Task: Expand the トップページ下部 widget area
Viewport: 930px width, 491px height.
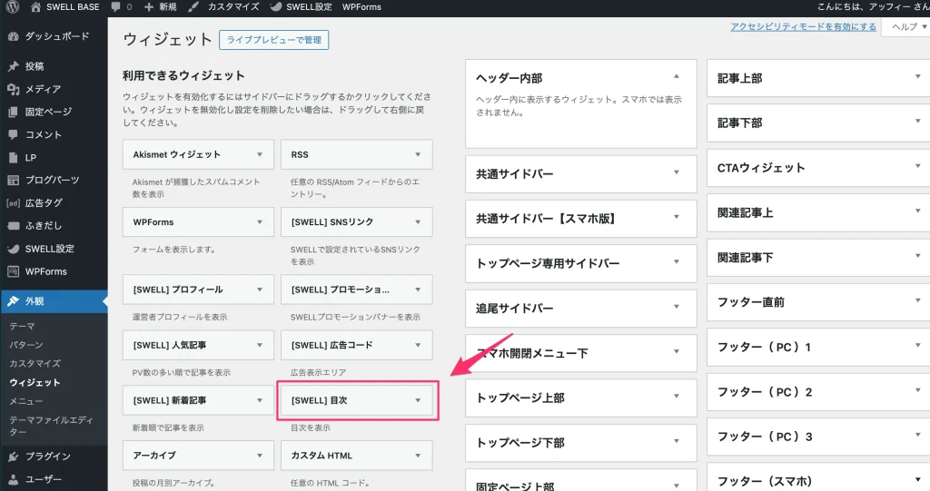Action: 676,441
